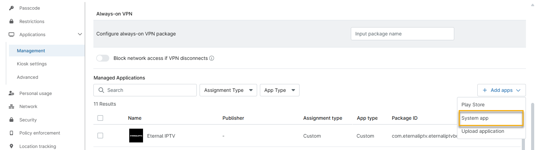This screenshot has width=538, height=150.
Task: Enable Block network access if VPN disconnects
Action: point(103,58)
